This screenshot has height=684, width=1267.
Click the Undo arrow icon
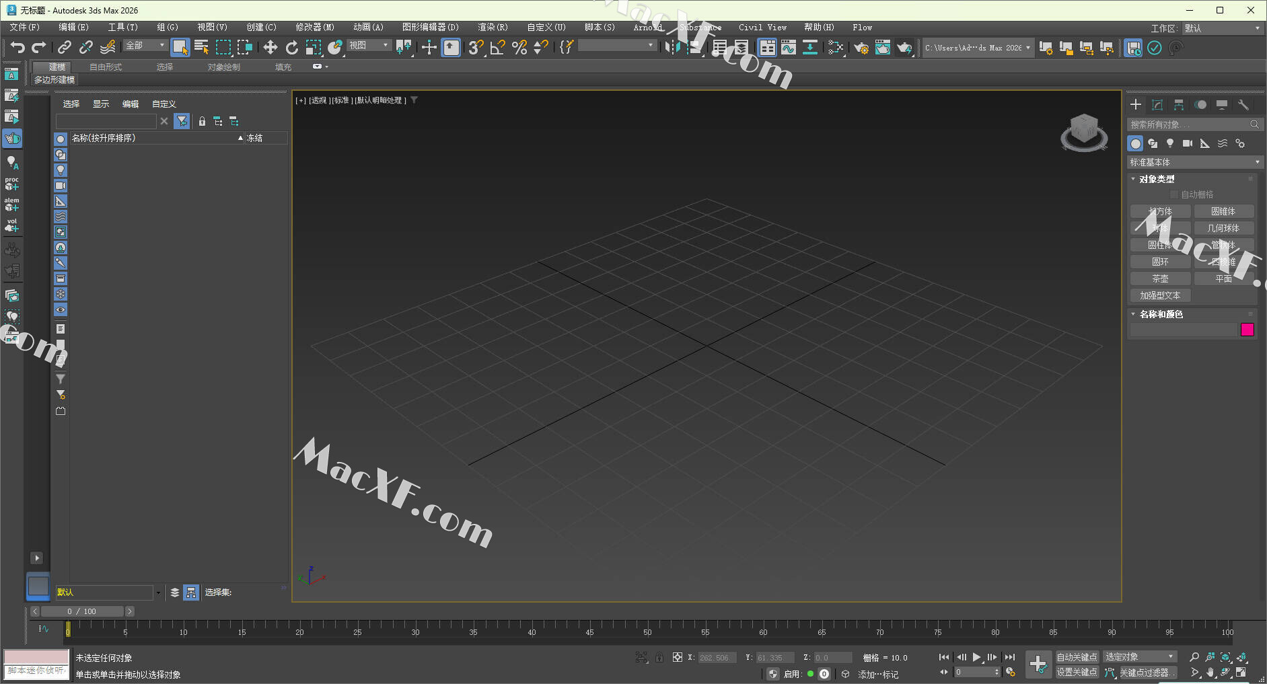(17, 47)
